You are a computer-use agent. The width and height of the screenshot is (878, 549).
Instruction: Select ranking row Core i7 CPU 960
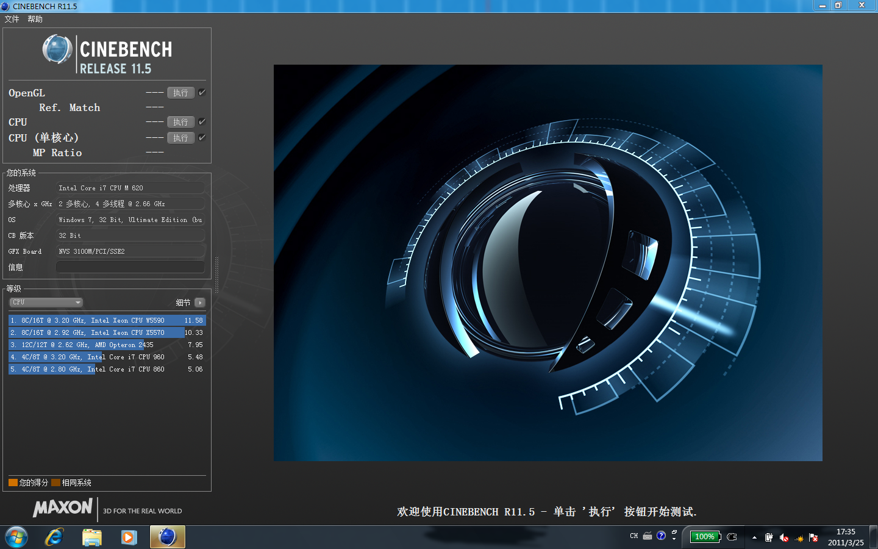107,357
